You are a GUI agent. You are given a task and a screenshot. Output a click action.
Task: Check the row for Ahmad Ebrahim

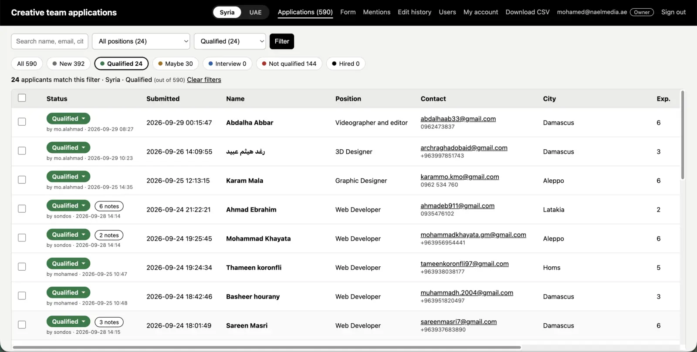(22, 209)
